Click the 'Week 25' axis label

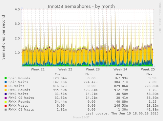coord(148,69)
